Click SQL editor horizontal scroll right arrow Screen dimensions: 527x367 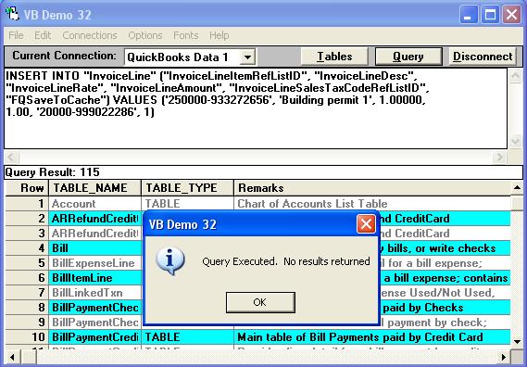coord(500,157)
